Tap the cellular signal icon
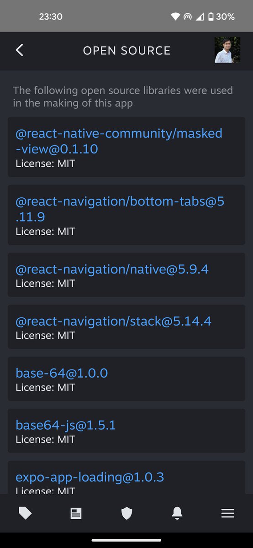The image size is (253, 548). (x=200, y=17)
